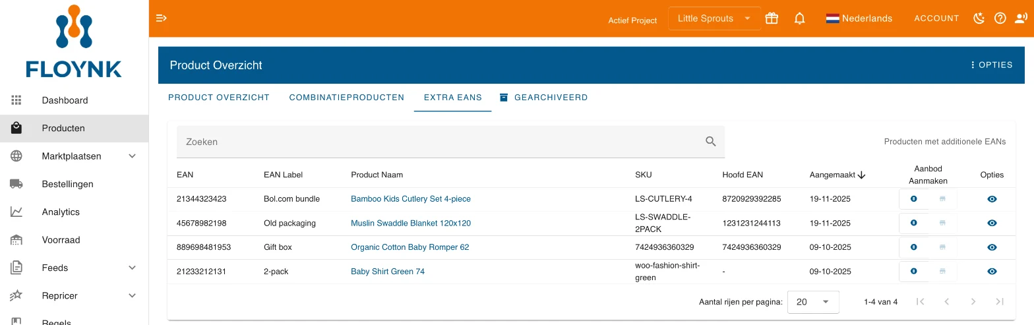Open the Bamboo Kids Cutlery Set 4-piece link
Viewport: 1034px width, 325px height.
[411, 198]
